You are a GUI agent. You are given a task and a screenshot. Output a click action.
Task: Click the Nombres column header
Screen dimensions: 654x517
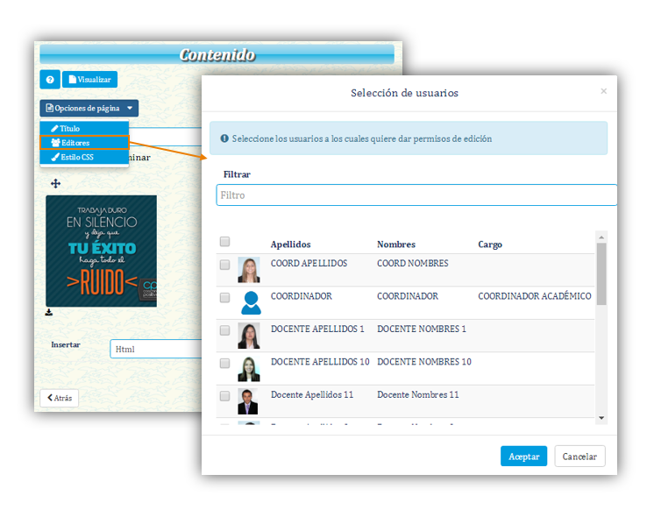tap(396, 244)
